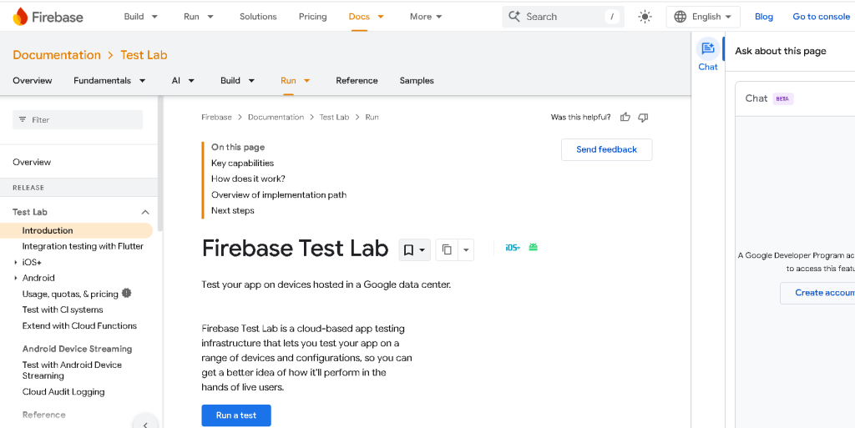Click the globe language icon

680,17
